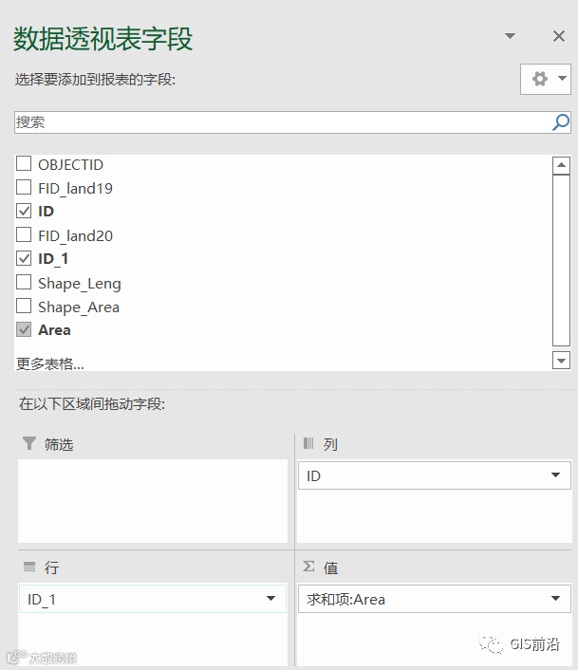The height and width of the screenshot is (670, 578).
Task: Click the search magnifier icon
Action: click(x=561, y=122)
